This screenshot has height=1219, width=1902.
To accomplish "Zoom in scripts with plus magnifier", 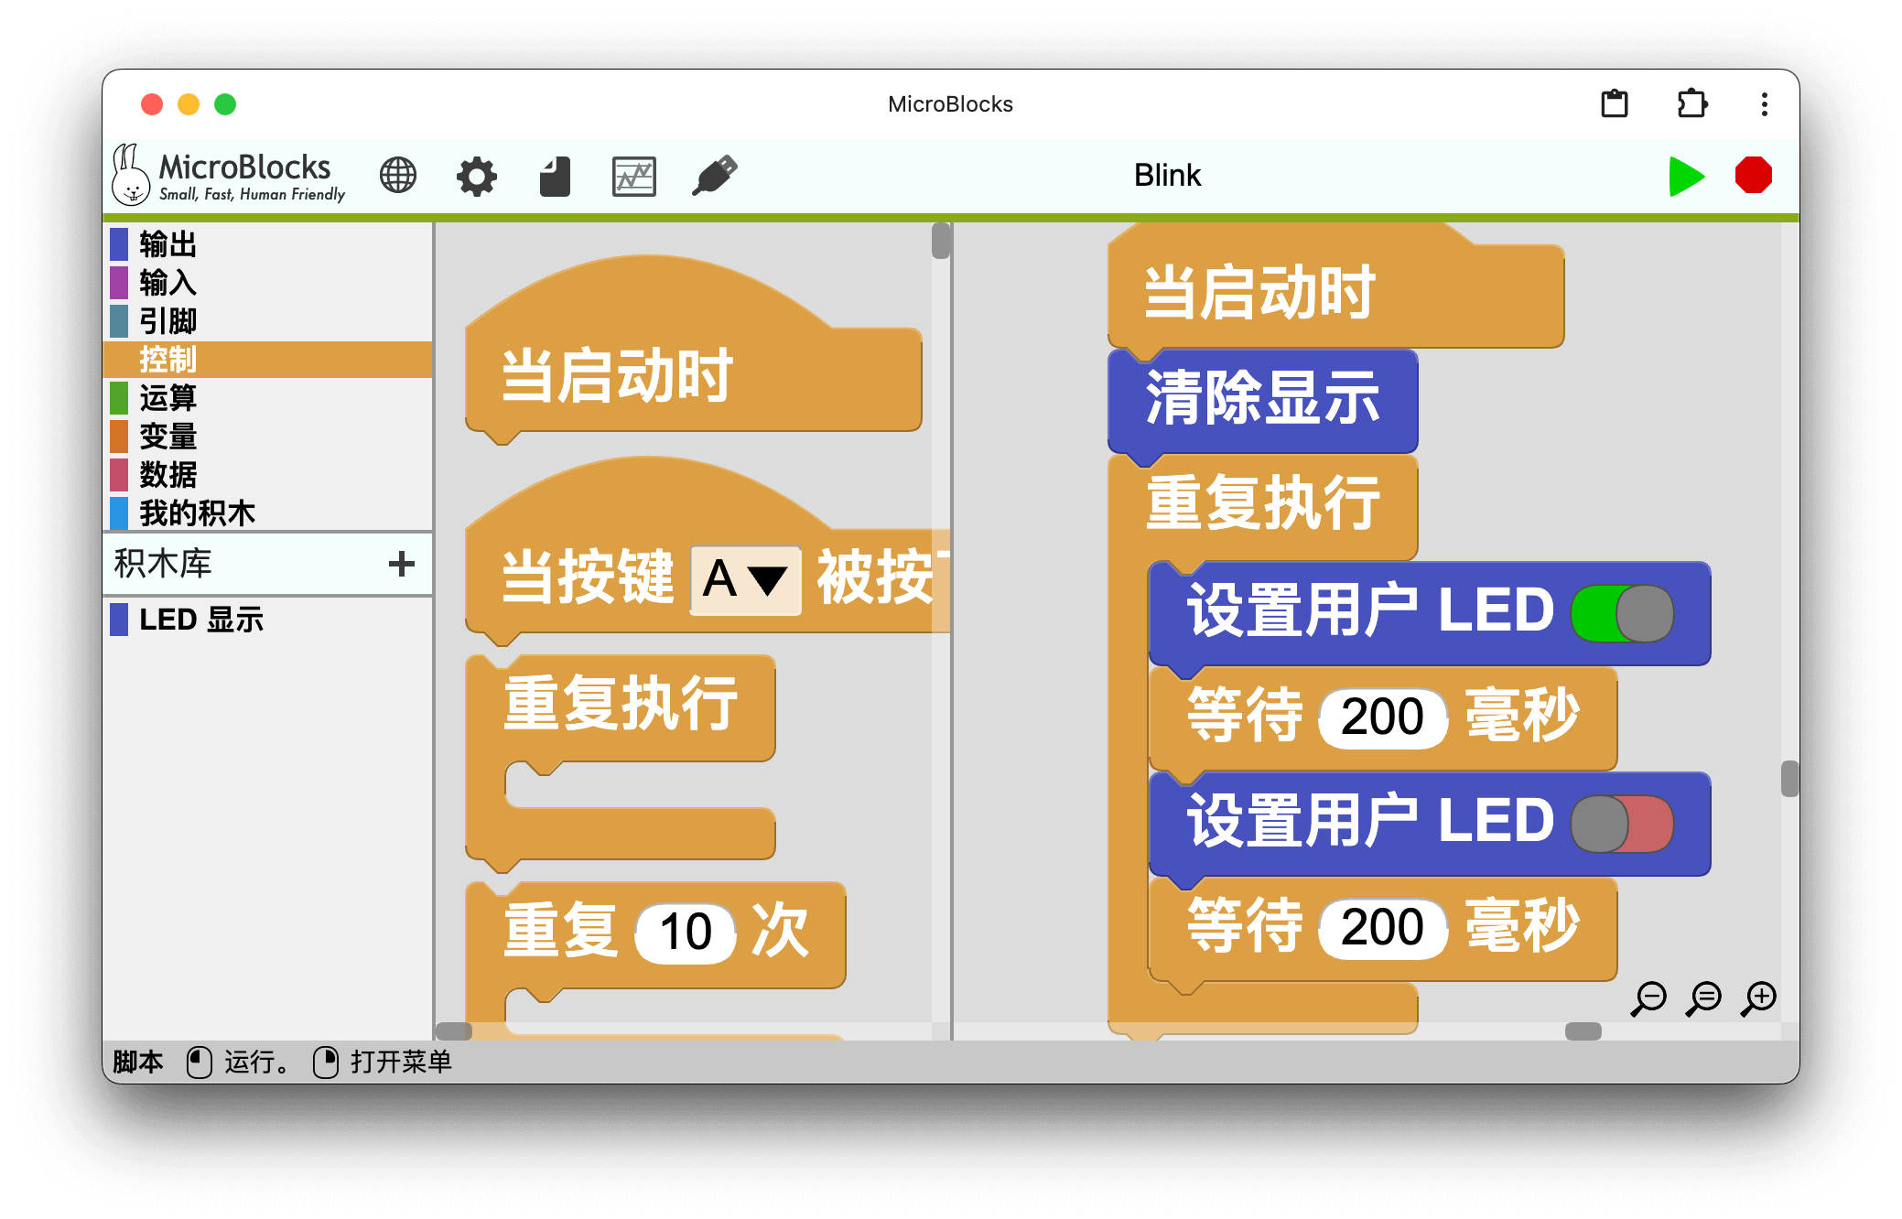I will [x=1759, y=998].
